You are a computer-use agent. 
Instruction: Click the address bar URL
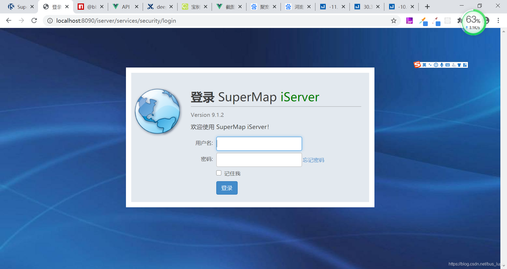pyautogui.click(x=116, y=21)
